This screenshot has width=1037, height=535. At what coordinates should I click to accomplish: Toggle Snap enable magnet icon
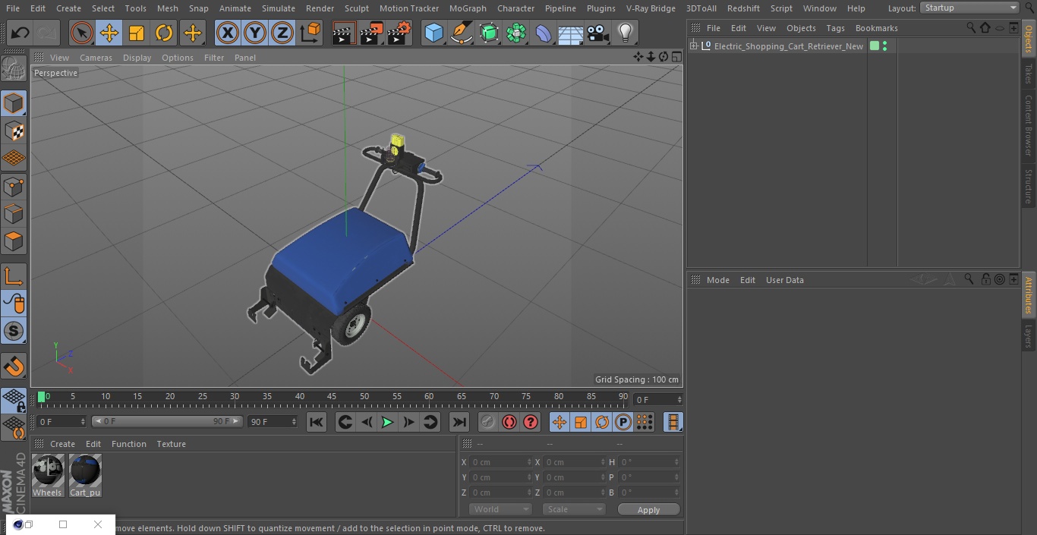[14, 367]
